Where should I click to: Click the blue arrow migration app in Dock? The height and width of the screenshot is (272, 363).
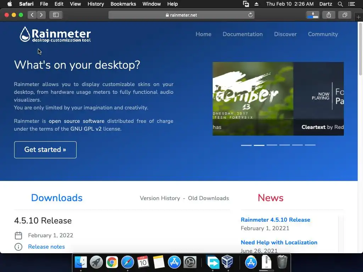(x=213, y=262)
